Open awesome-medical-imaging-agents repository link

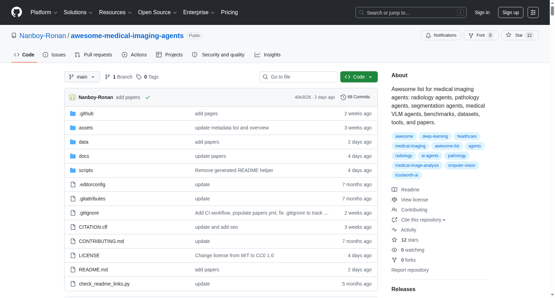[127, 36]
